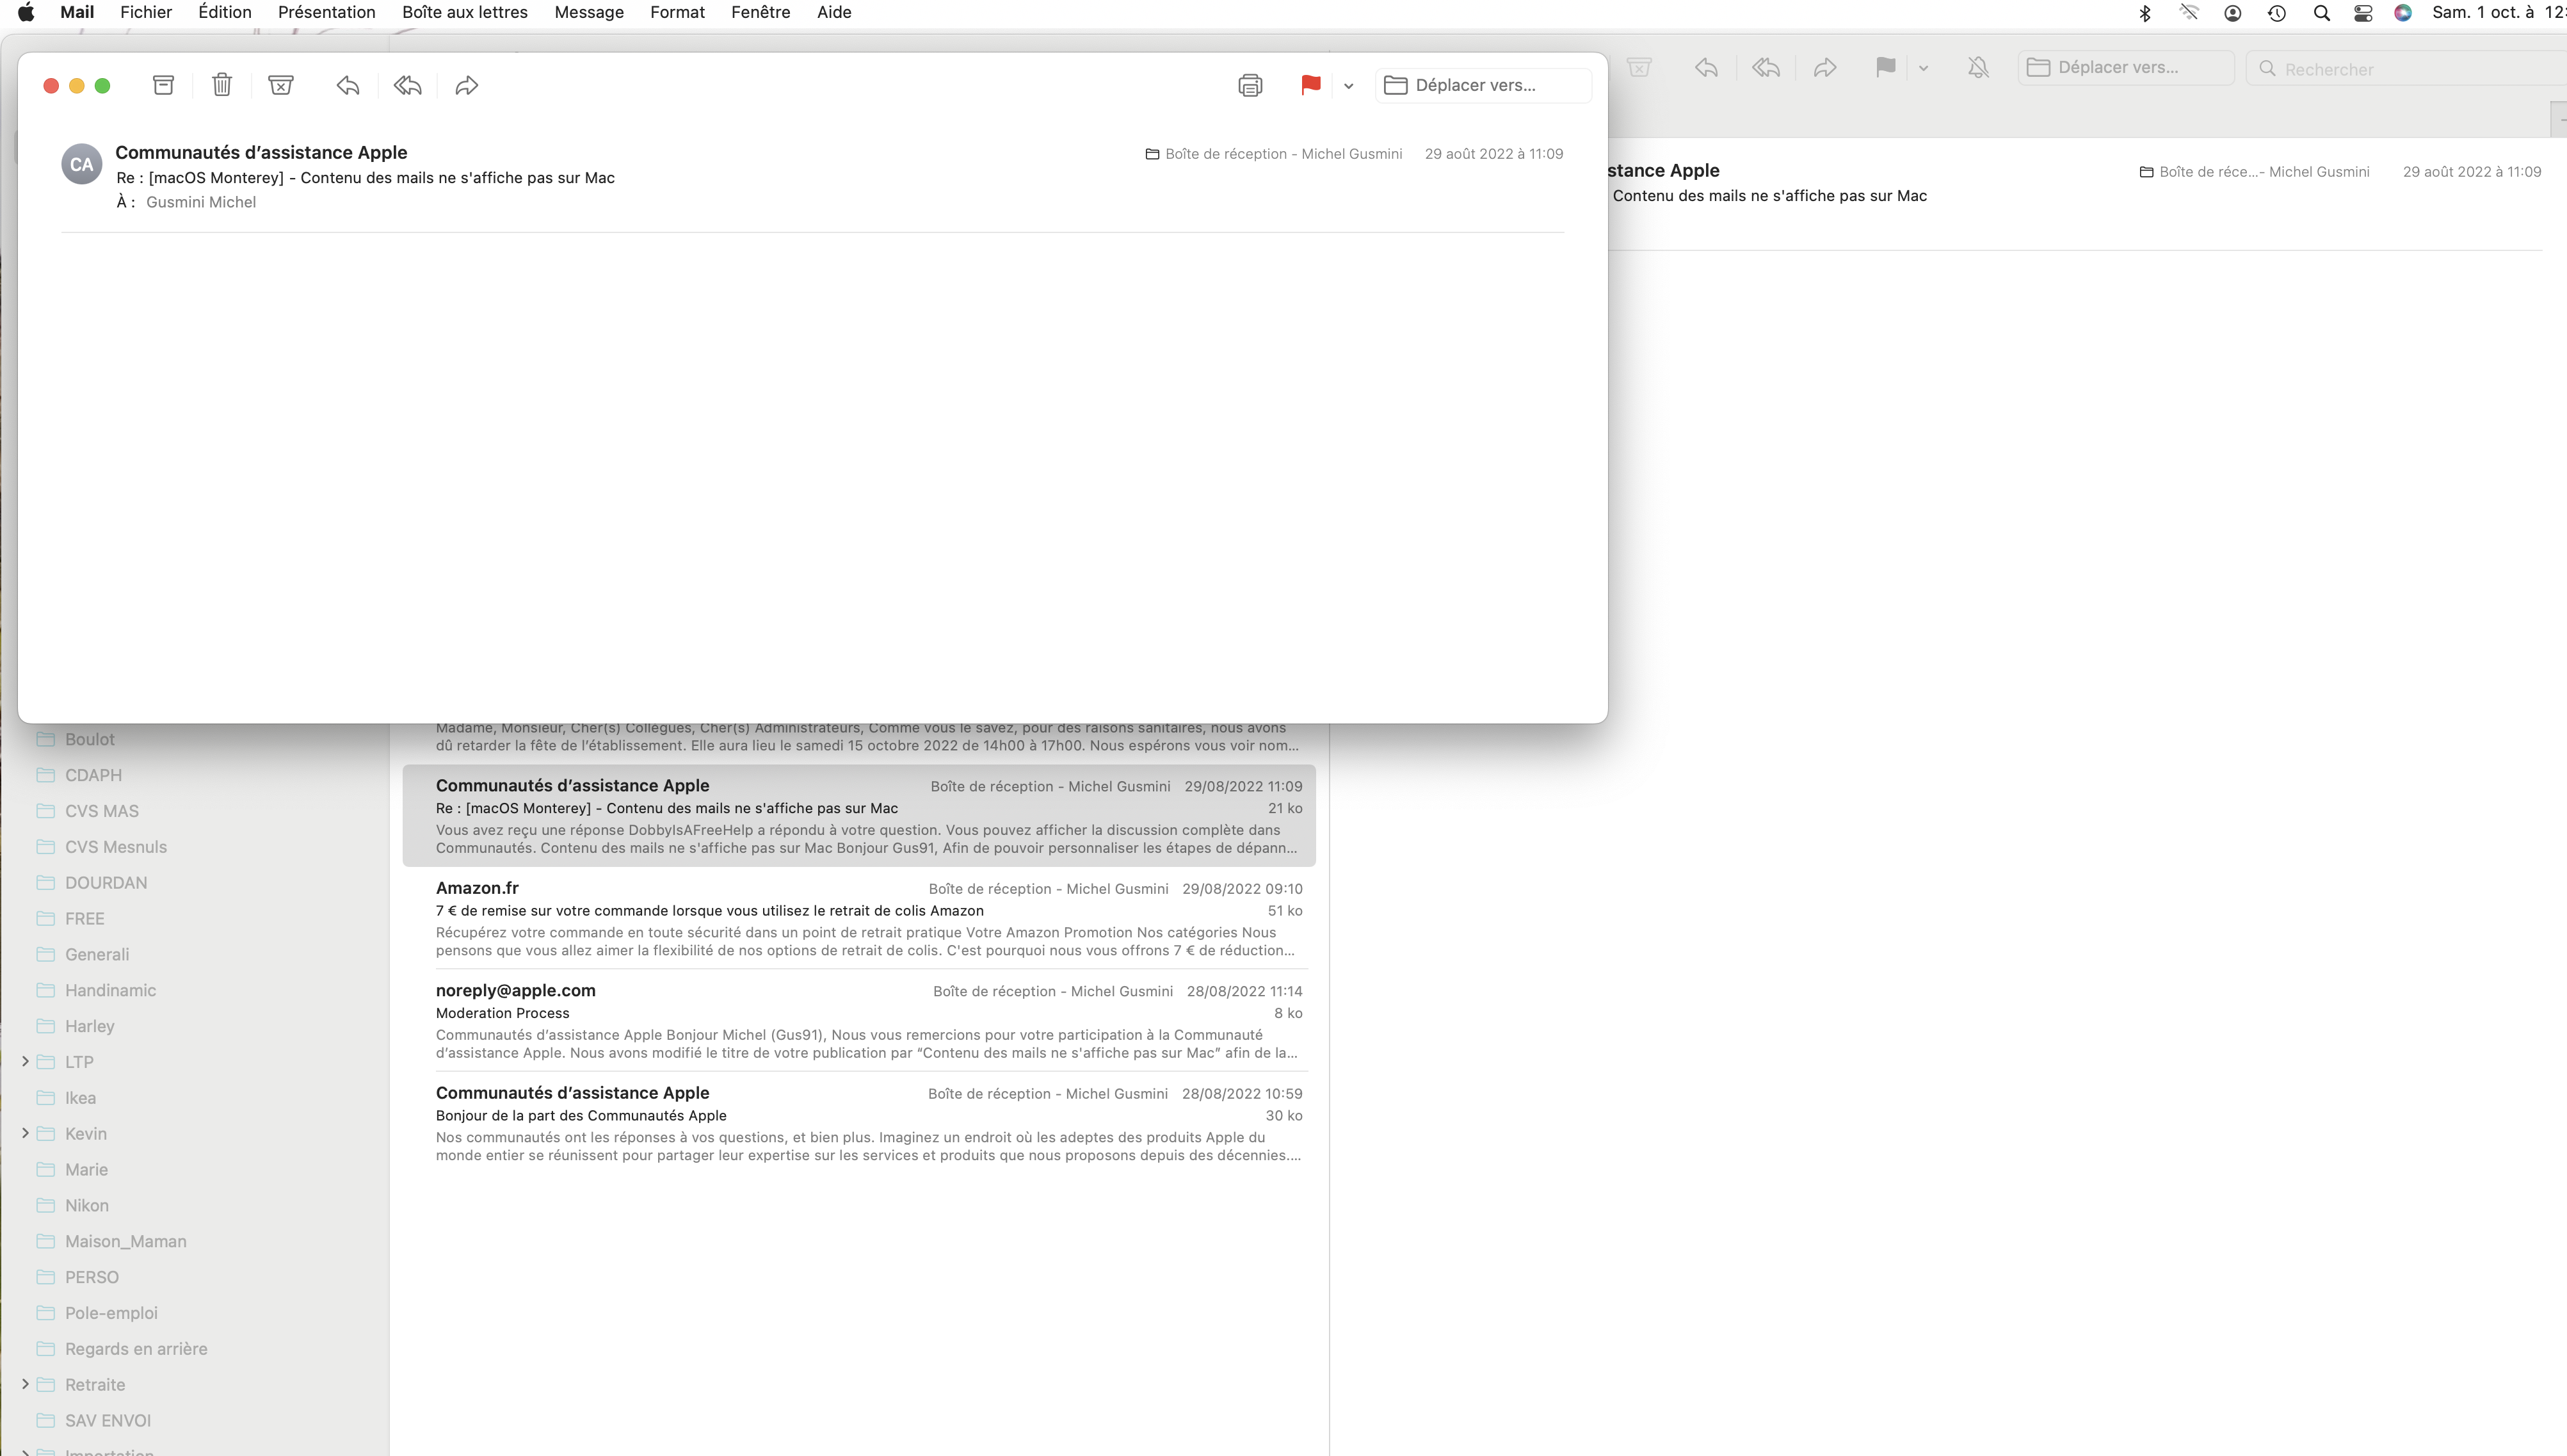Delete the open message with the trash icon

pyautogui.click(x=222, y=85)
